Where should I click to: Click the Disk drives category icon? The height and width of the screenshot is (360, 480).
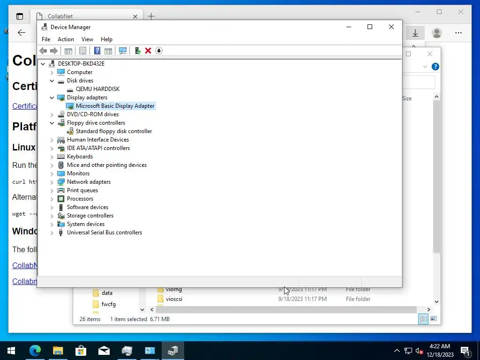[61, 81]
